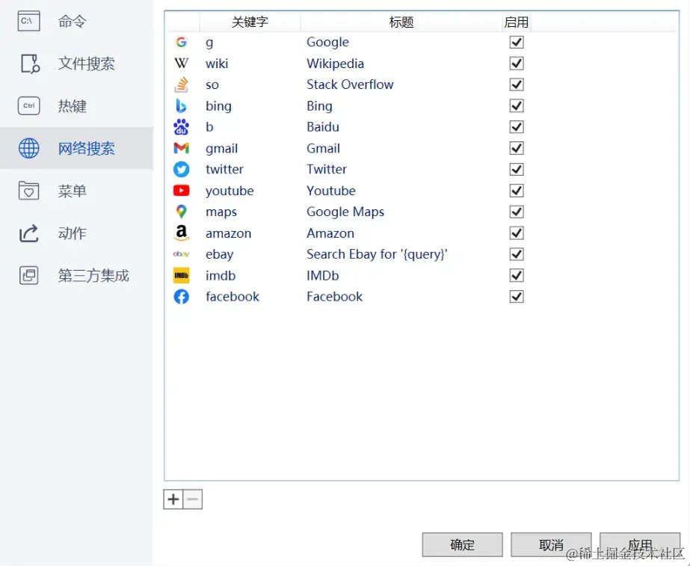
Task: Uncheck the IMDb enabled checkbox
Action: pyautogui.click(x=517, y=275)
